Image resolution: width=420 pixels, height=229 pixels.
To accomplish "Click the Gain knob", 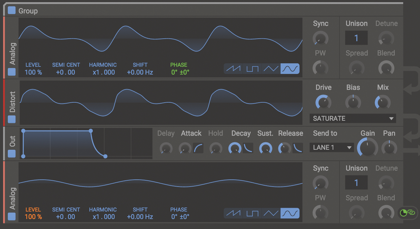I will tap(368, 147).
